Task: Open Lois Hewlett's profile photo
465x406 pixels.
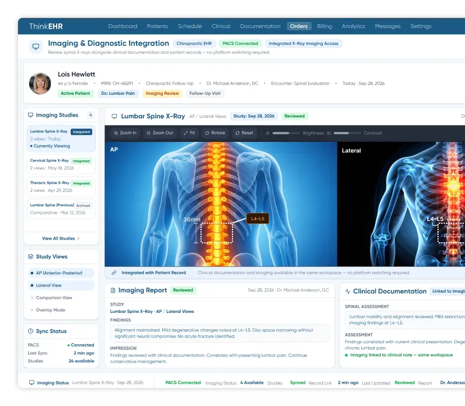Action: pos(40,84)
